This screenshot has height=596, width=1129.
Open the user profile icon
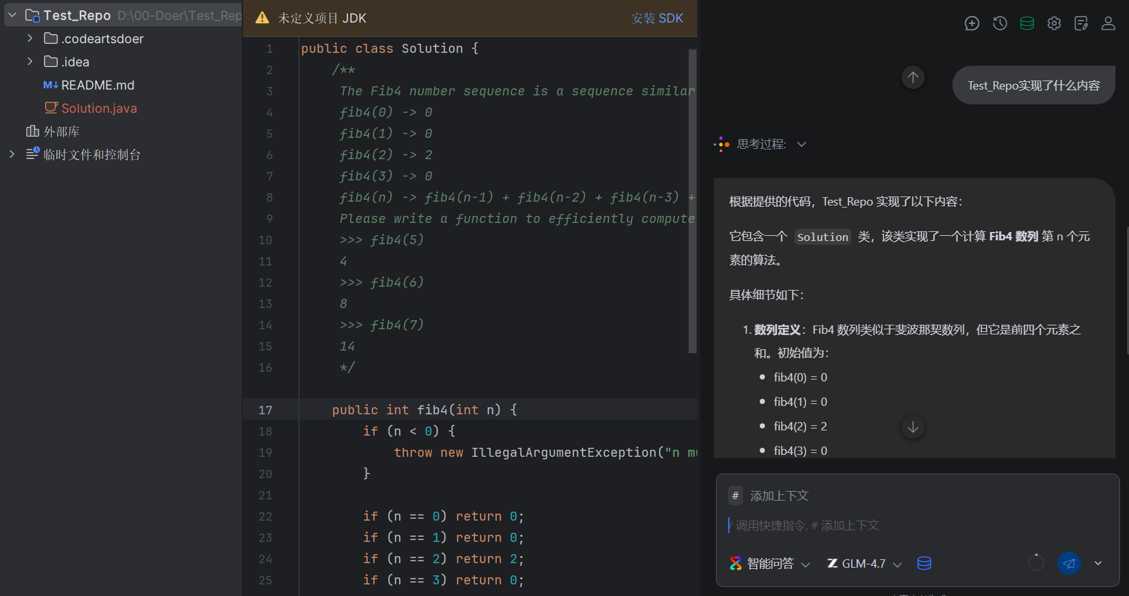click(1108, 24)
